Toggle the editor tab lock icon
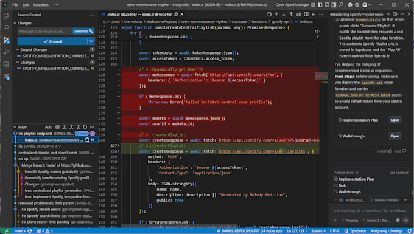This screenshot has width=414, height=234. pos(176,14)
